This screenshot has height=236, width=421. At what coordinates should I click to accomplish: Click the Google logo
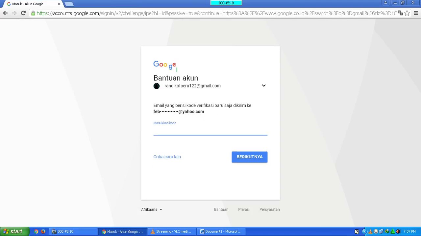(165, 65)
